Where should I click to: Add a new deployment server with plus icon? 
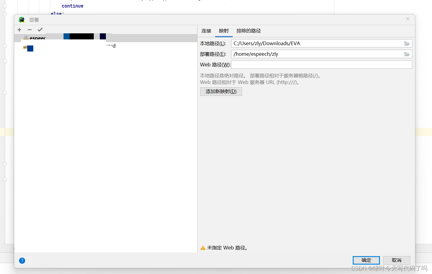[x=19, y=30]
